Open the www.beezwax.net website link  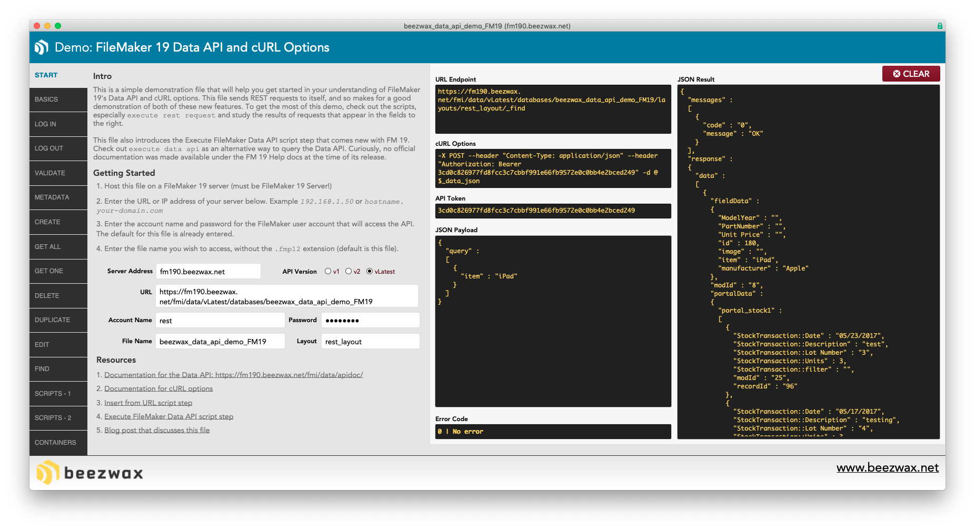[887, 468]
